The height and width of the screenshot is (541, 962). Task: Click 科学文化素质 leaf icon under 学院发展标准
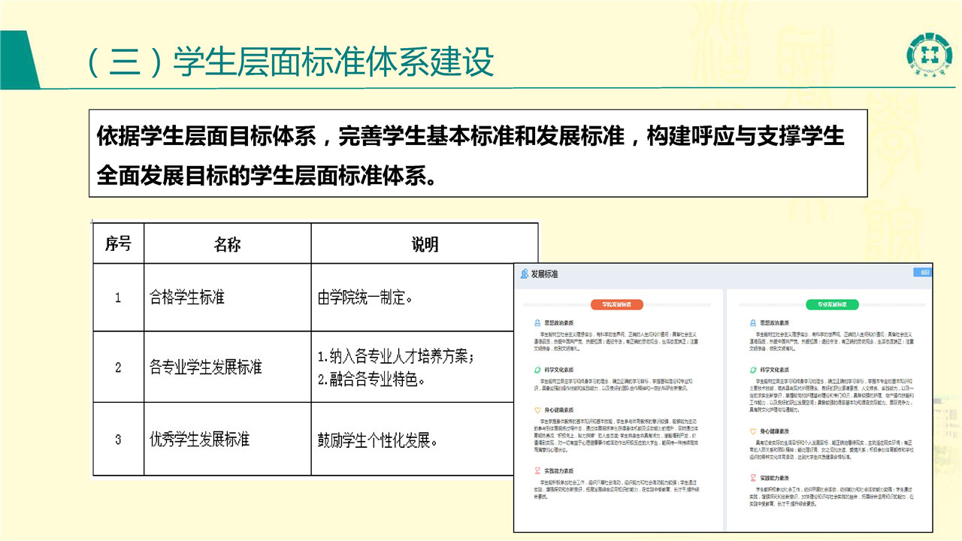coord(537,370)
